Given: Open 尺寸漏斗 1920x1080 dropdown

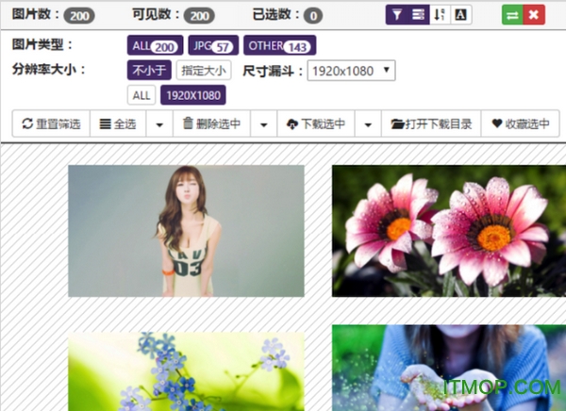Looking at the screenshot, I should pos(351,71).
